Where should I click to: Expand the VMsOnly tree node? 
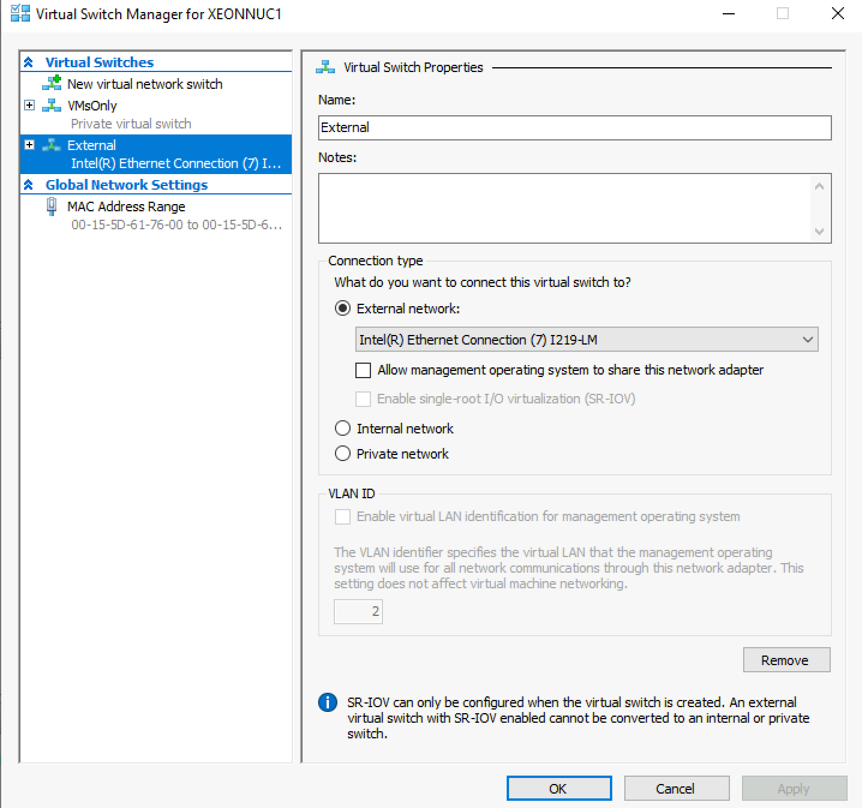[29, 105]
